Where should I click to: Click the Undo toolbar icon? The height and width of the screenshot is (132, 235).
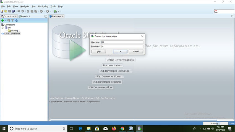[x=19, y=11]
